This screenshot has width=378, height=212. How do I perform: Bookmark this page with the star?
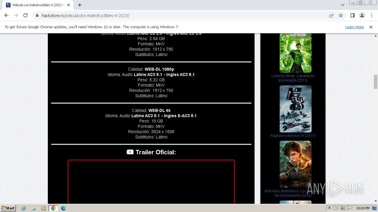[341, 15]
